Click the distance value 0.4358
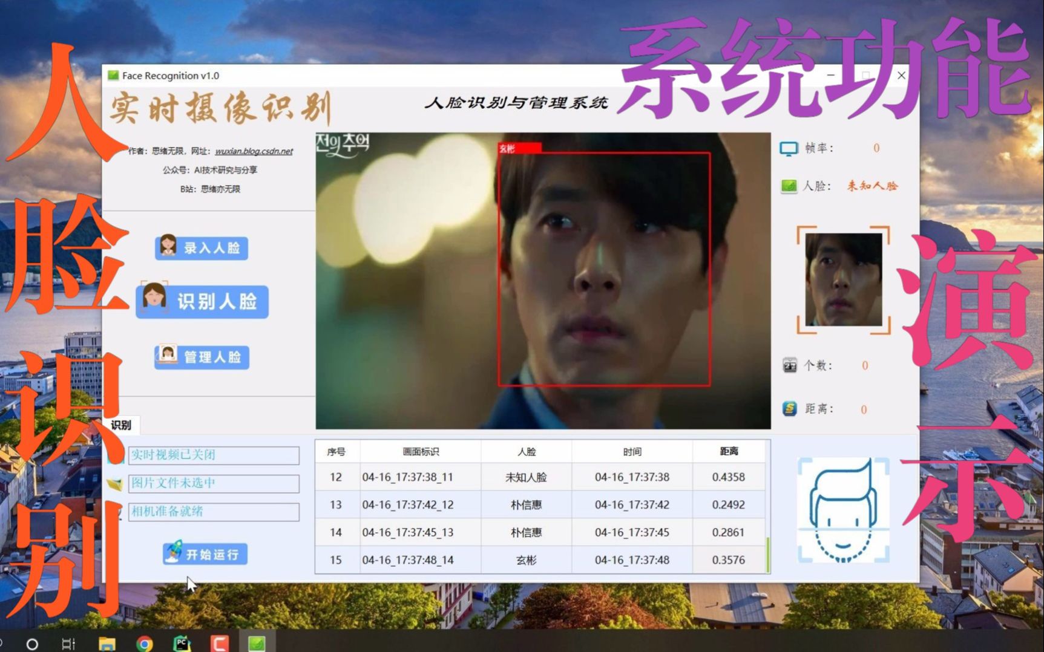 [729, 477]
